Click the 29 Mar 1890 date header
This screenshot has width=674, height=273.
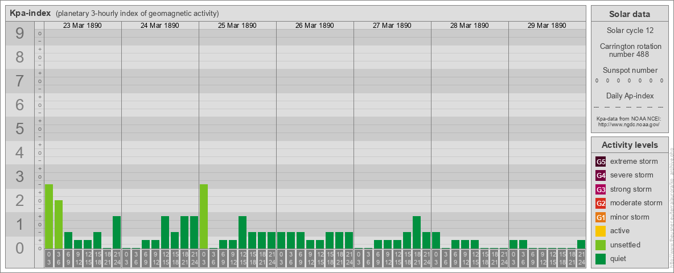coord(546,26)
